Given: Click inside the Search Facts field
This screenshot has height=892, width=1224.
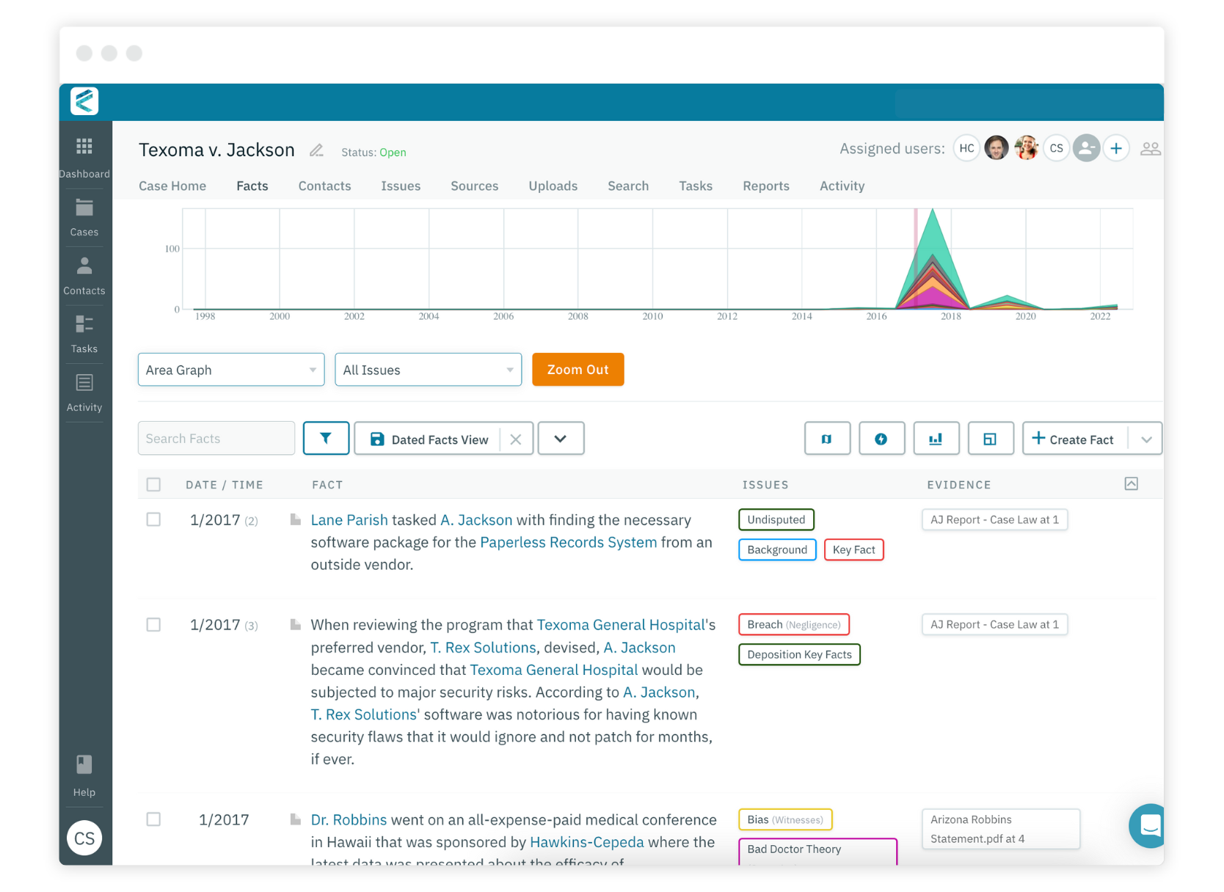Looking at the screenshot, I should pos(216,438).
